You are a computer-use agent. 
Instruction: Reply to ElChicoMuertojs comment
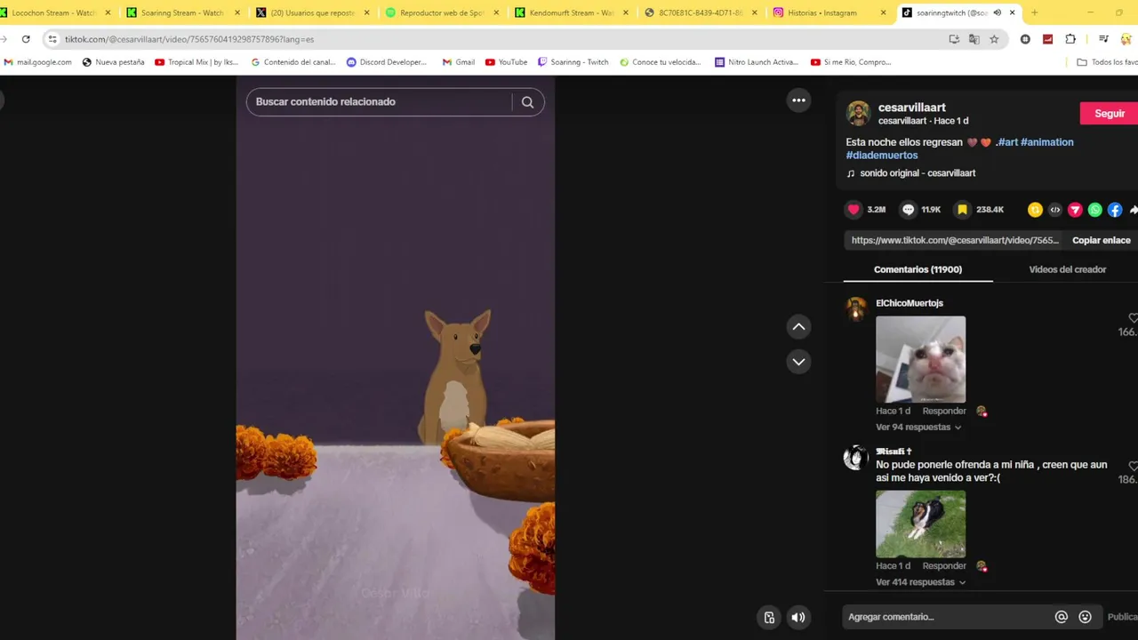coord(944,412)
